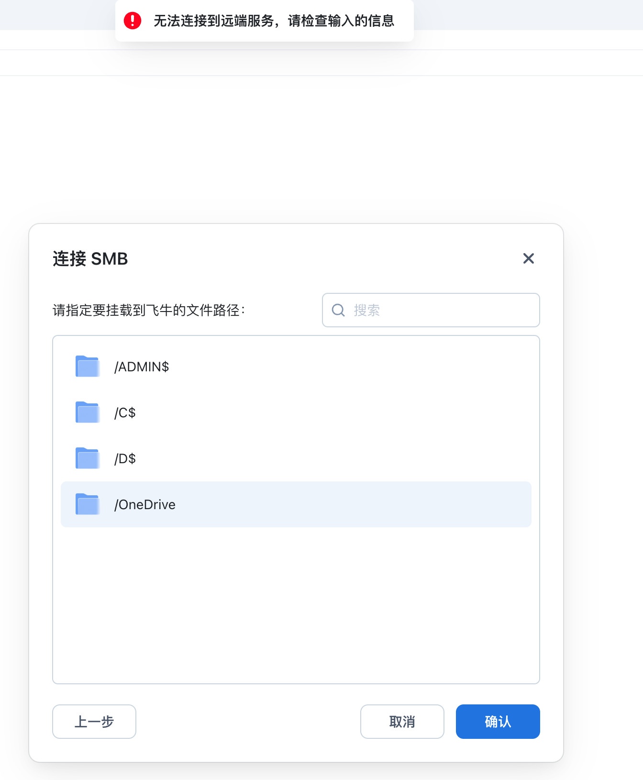Click the highlighted /OneDrive row's right side
Image resolution: width=643 pixels, height=780 pixels.
coord(455,504)
